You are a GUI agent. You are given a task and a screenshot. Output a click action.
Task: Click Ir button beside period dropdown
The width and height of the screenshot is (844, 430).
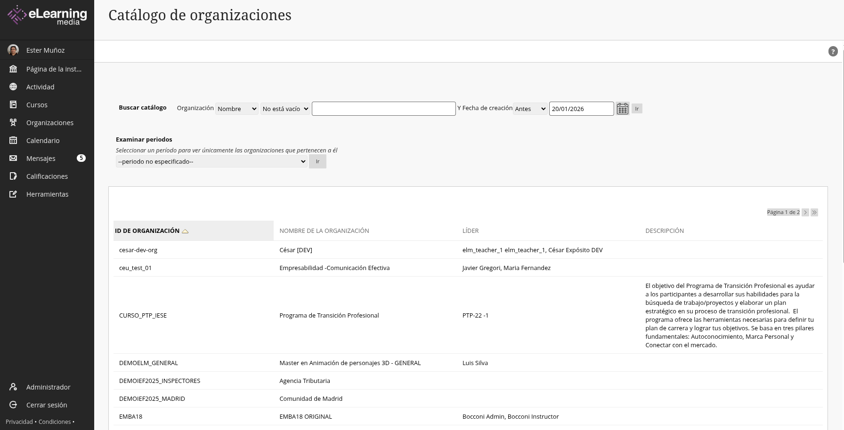coord(317,161)
